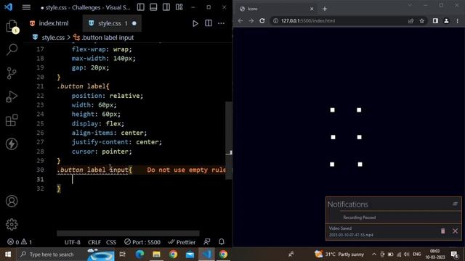Split the editor to the right

click(209, 23)
